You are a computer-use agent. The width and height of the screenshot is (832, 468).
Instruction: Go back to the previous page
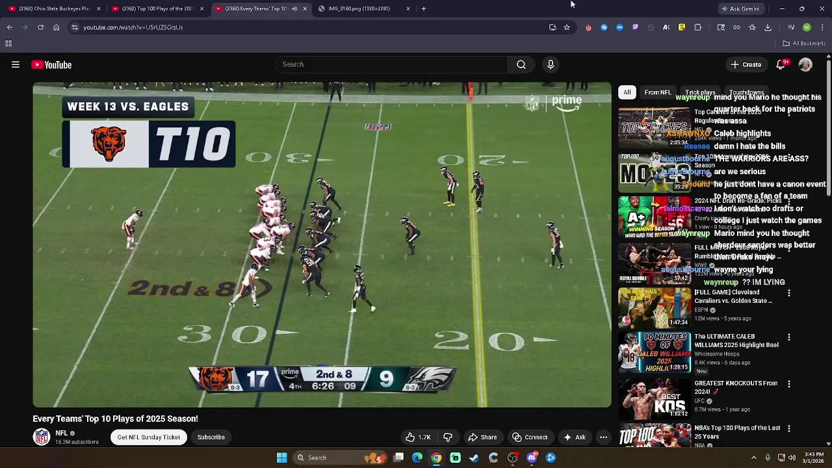[10, 27]
